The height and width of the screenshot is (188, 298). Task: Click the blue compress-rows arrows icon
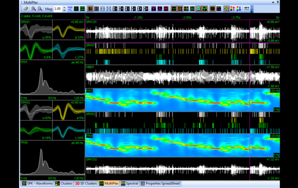click(109, 9)
